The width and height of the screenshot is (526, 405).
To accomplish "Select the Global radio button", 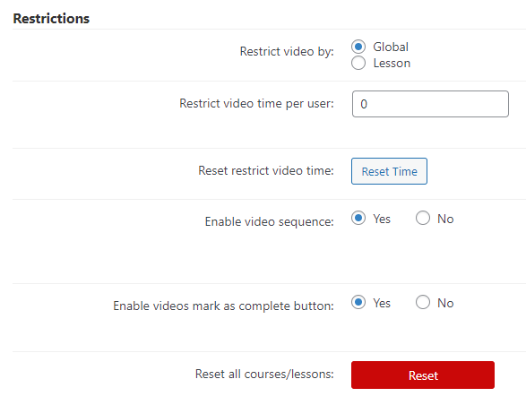I will pos(358,47).
